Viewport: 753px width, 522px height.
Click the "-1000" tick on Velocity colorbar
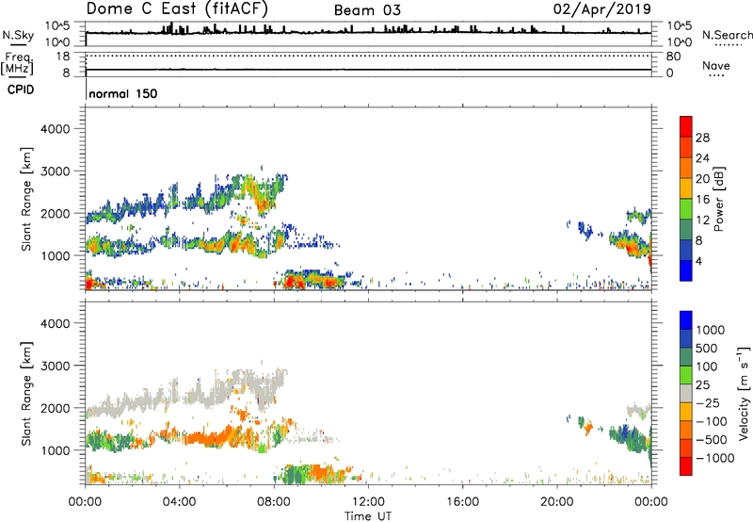coord(715,458)
